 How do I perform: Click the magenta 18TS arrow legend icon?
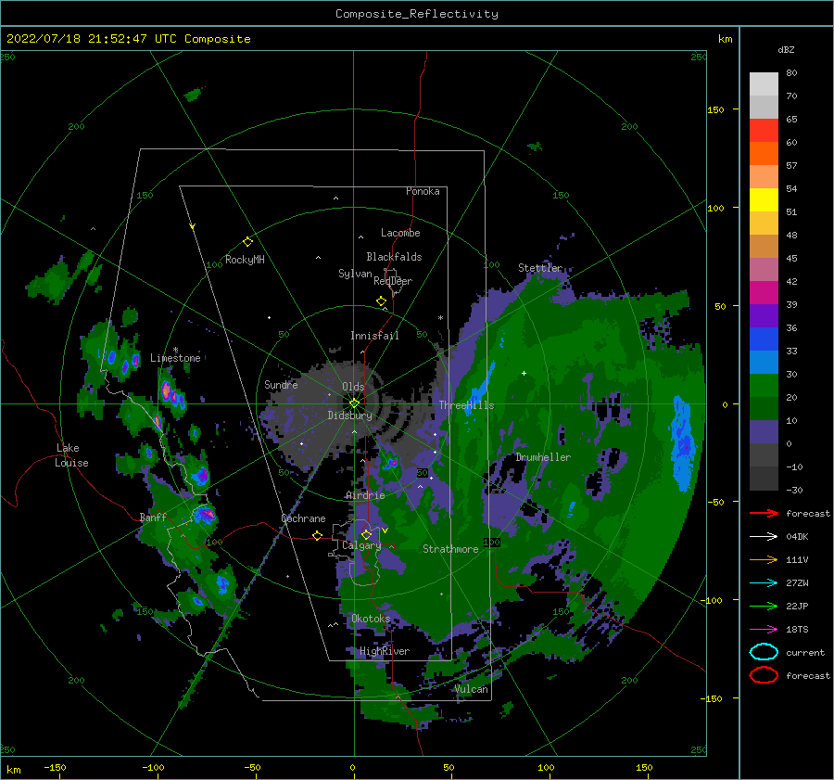tap(764, 630)
